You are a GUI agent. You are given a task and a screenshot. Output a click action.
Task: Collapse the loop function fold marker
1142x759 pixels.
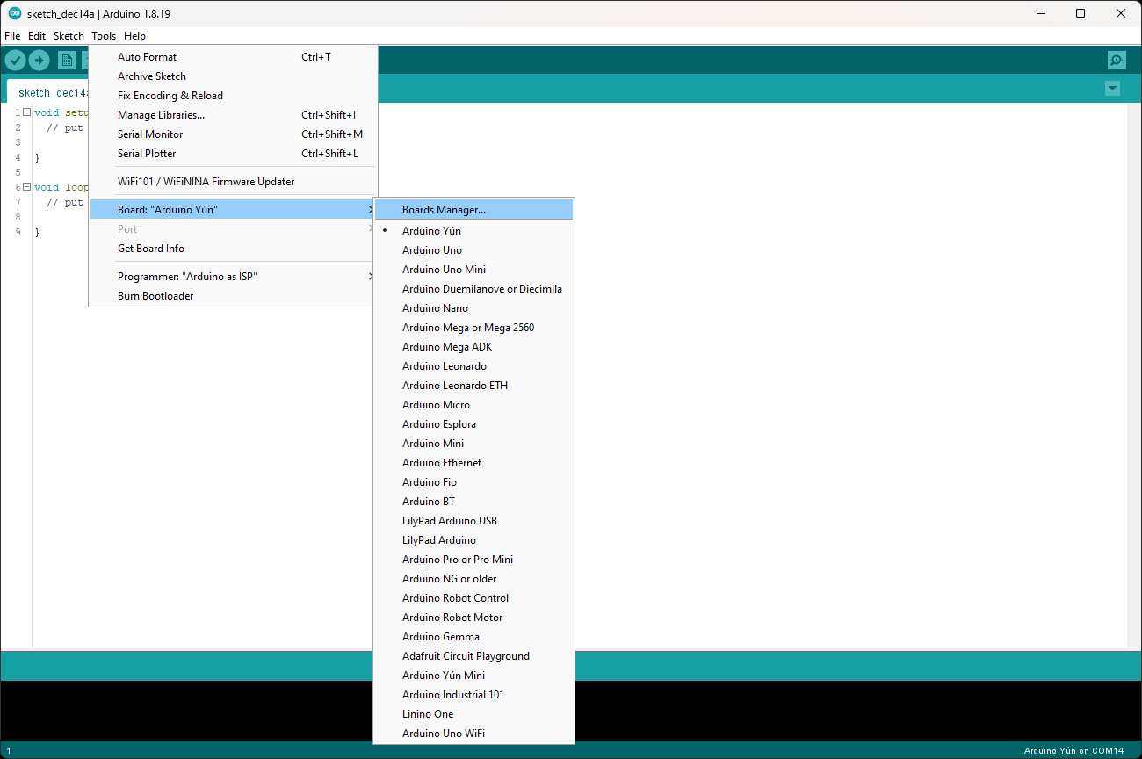pyautogui.click(x=26, y=187)
